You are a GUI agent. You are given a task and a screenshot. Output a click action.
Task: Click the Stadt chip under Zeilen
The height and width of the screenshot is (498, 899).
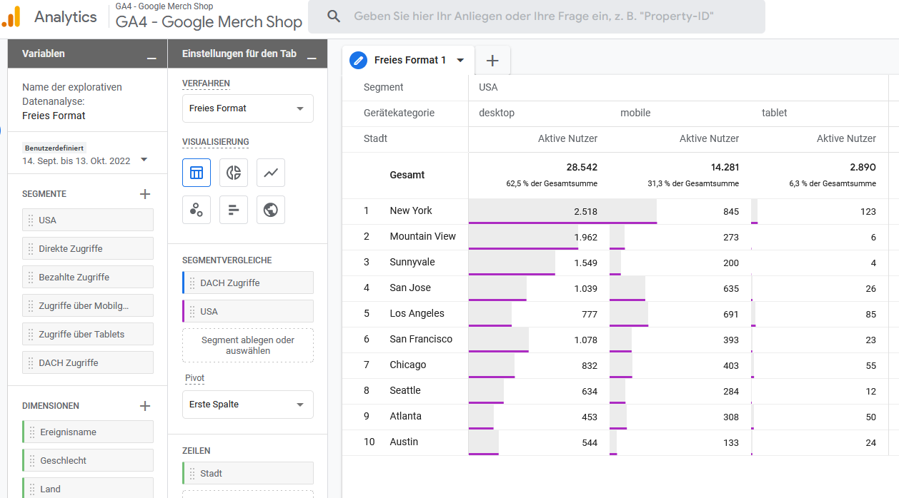[247, 473]
